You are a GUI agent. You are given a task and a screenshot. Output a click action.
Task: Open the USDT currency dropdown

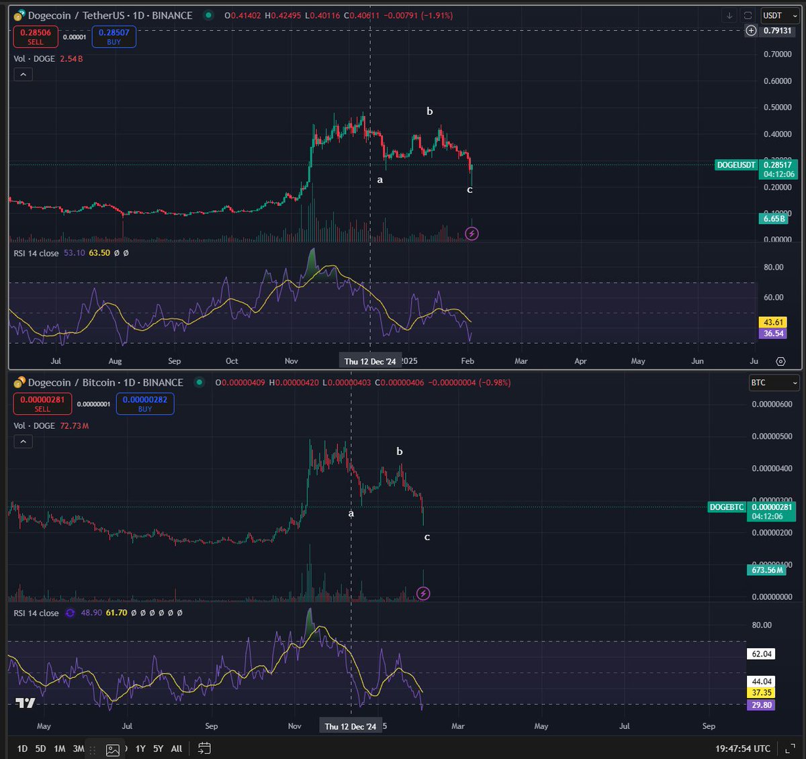pos(780,15)
